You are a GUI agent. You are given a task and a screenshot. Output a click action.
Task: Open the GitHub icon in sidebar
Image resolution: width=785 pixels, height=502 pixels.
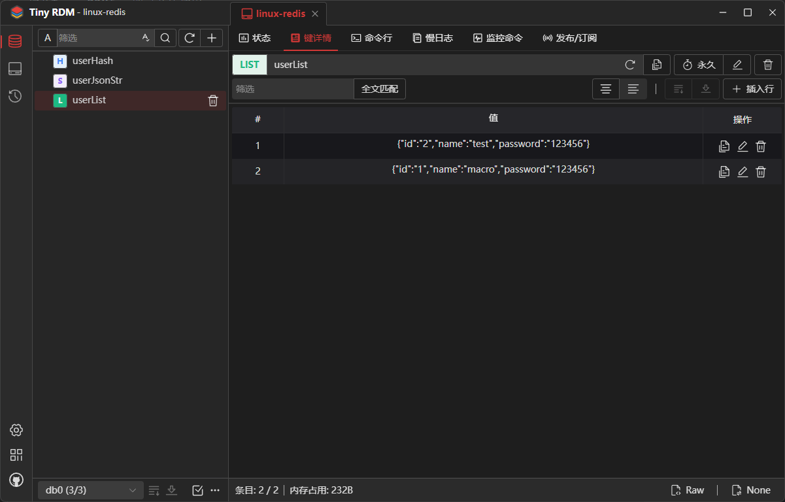pos(16,480)
